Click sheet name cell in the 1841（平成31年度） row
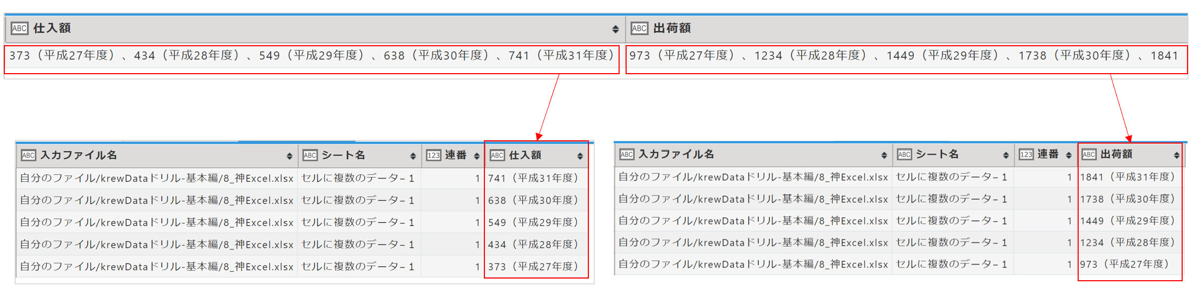The height and width of the screenshot is (299, 1194). point(953,177)
